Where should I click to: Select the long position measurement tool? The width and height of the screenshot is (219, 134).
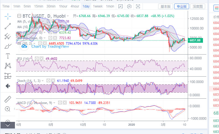[x=8, y=76]
